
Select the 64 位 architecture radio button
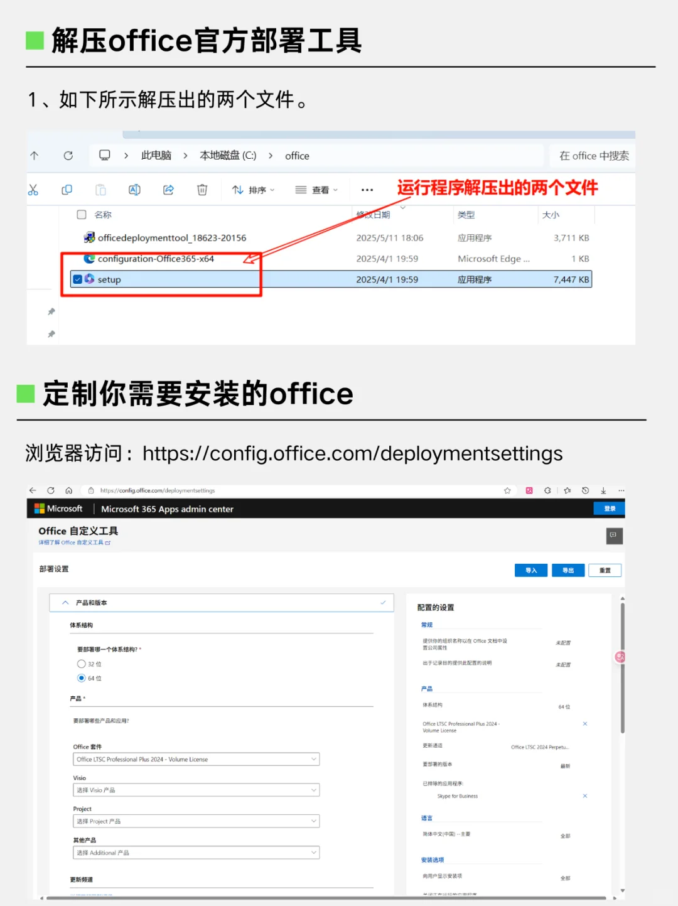click(x=82, y=677)
